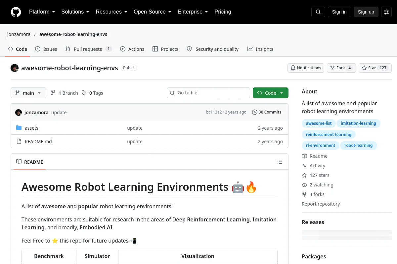The image size is (397, 264).
Task: Click the fork icon beside 4 forks
Action: 304,194
